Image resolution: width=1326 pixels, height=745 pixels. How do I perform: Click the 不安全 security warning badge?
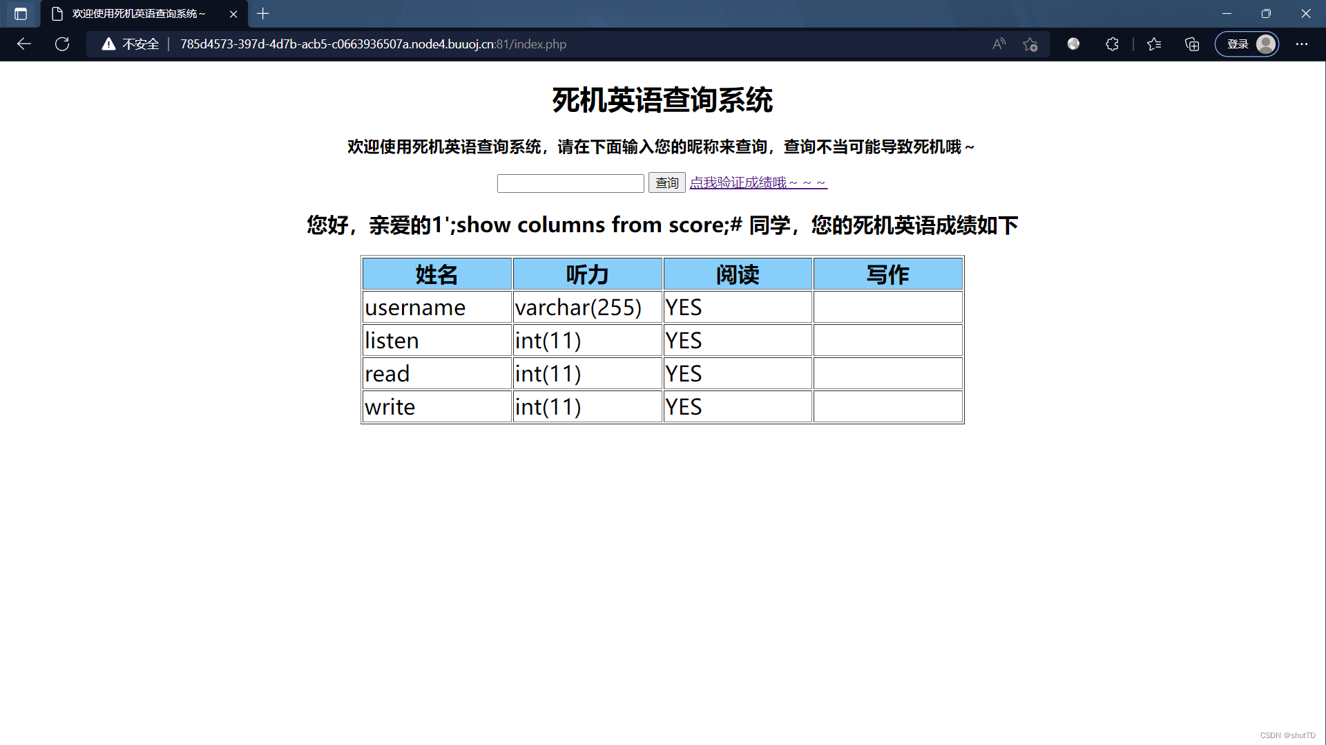pyautogui.click(x=130, y=44)
